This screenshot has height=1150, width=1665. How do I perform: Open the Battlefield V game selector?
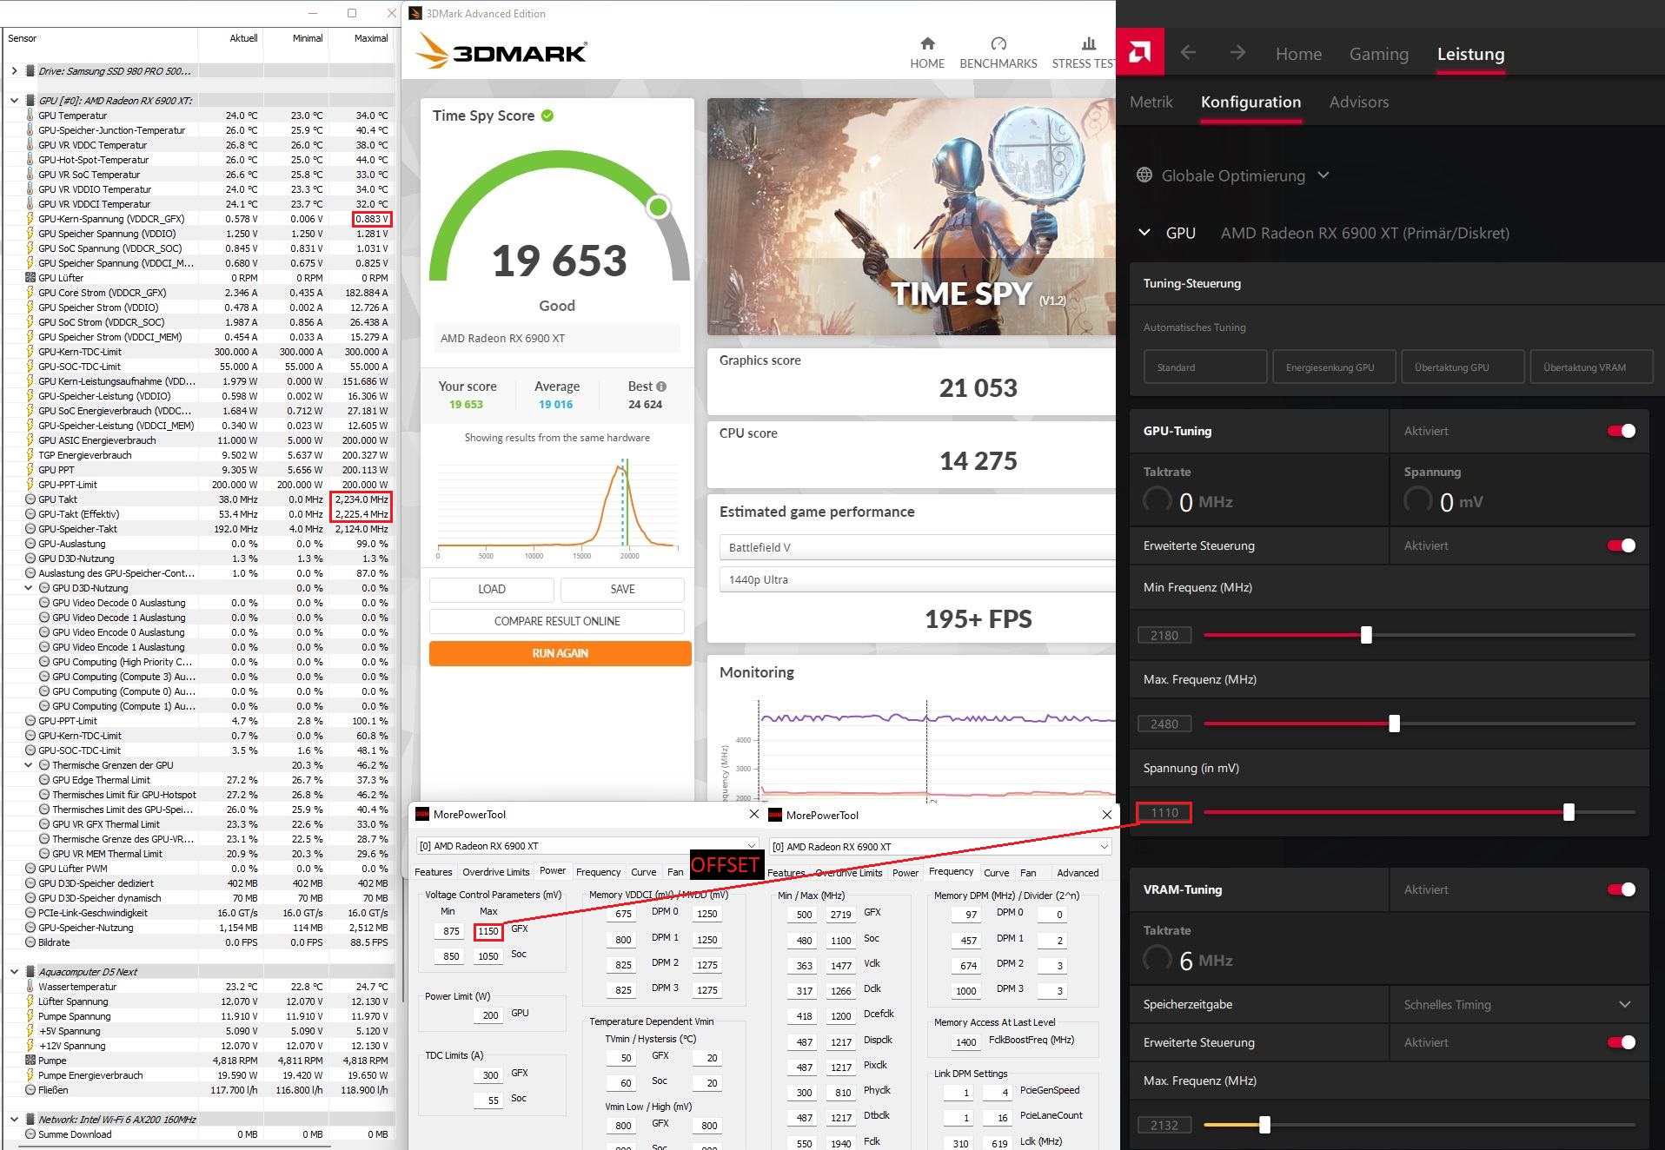pos(917,547)
